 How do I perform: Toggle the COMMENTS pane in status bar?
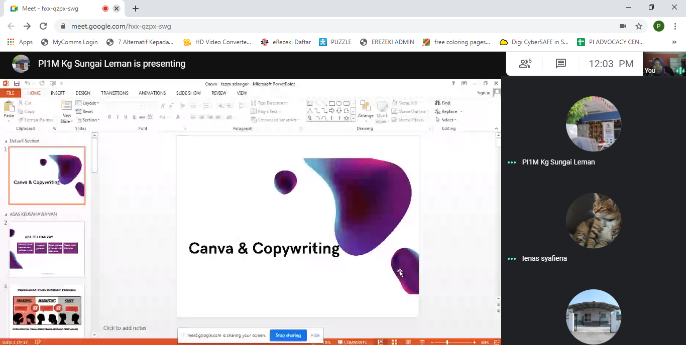(x=353, y=342)
